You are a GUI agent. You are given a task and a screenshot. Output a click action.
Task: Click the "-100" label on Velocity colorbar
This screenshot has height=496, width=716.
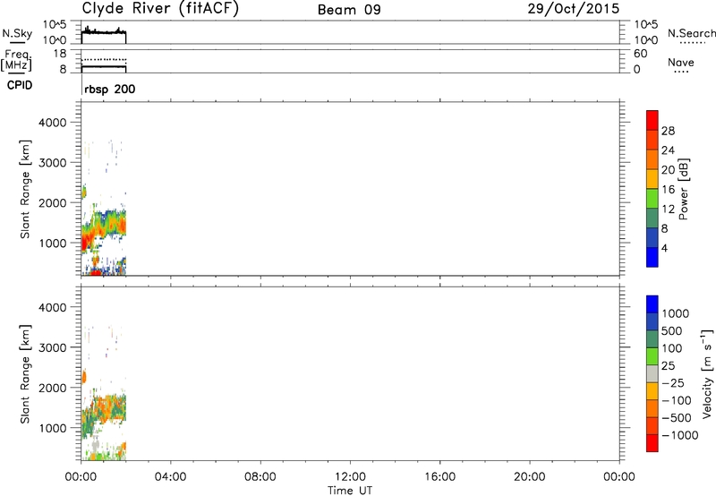click(x=677, y=400)
